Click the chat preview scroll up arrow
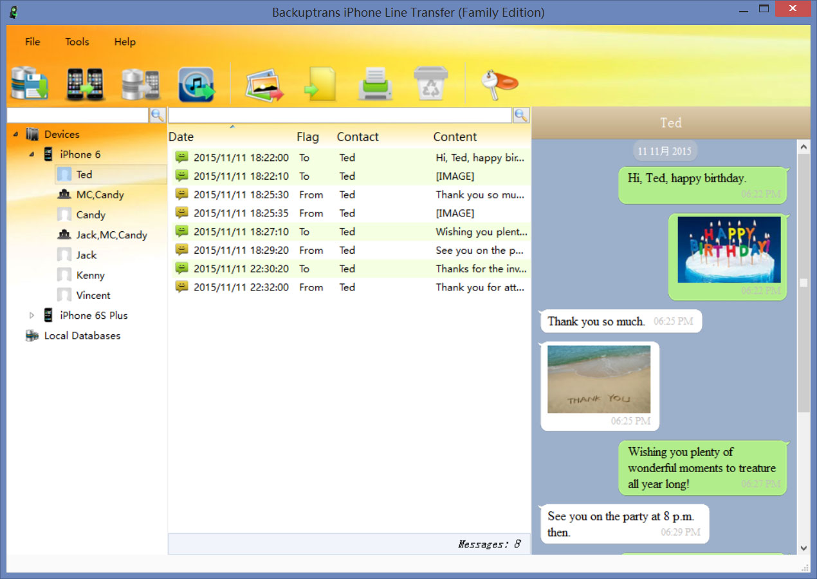Screen dimensions: 817x579 pos(803,147)
